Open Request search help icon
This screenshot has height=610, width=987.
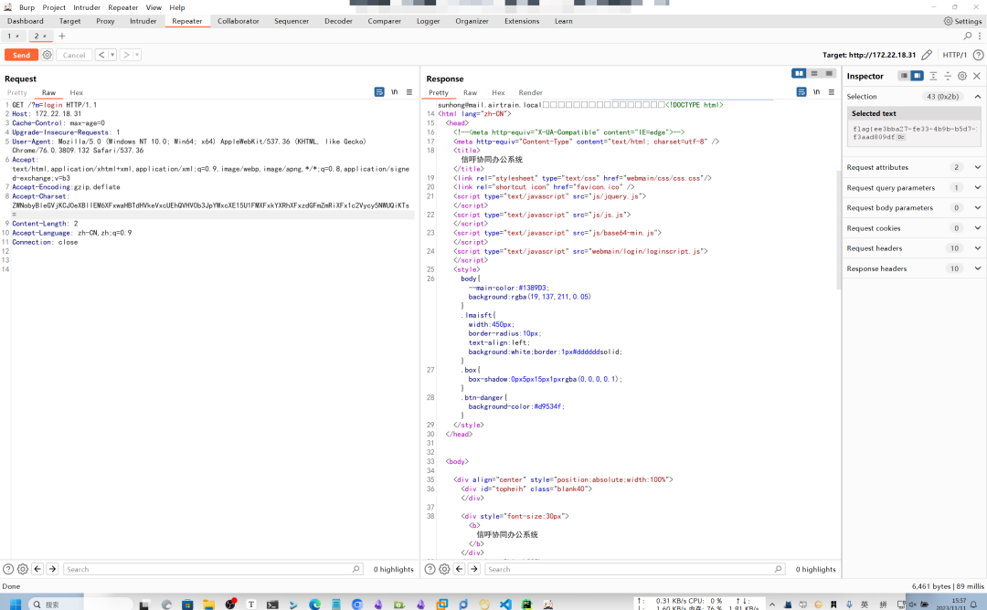point(8,569)
